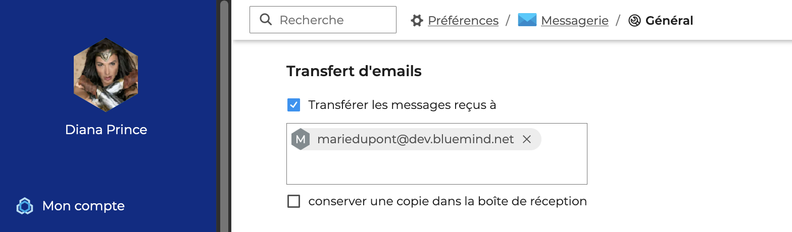Focus the Recherche search field
Screen dimensions: 792x232
tap(333, 20)
